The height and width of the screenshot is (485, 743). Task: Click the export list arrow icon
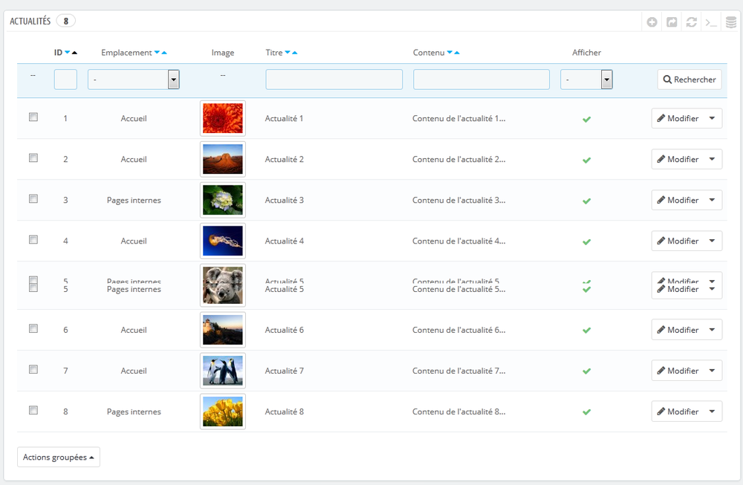point(672,22)
